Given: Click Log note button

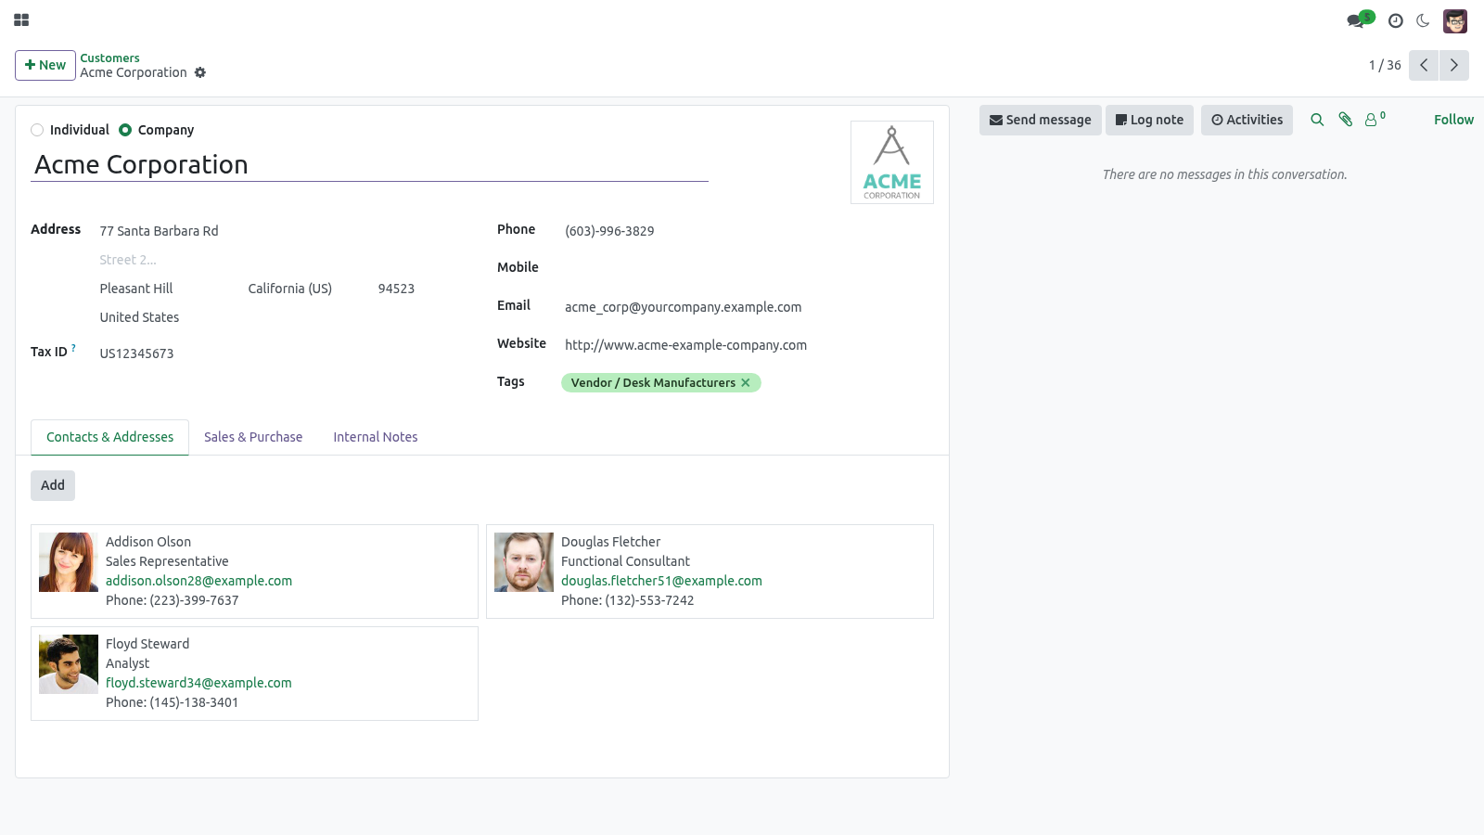Looking at the screenshot, I should tap(1149, 120).
